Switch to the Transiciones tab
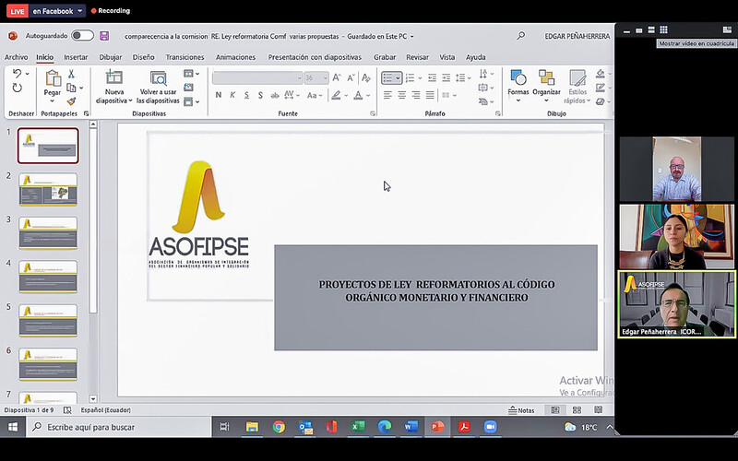 184,57
